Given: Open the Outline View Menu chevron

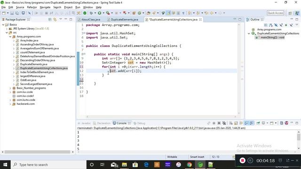Looking at the screenshot, I should [x=297, y=25].
